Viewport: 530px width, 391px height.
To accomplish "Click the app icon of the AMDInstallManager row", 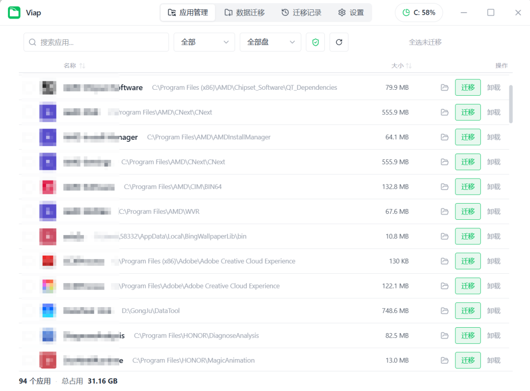I will coord(48,137).
